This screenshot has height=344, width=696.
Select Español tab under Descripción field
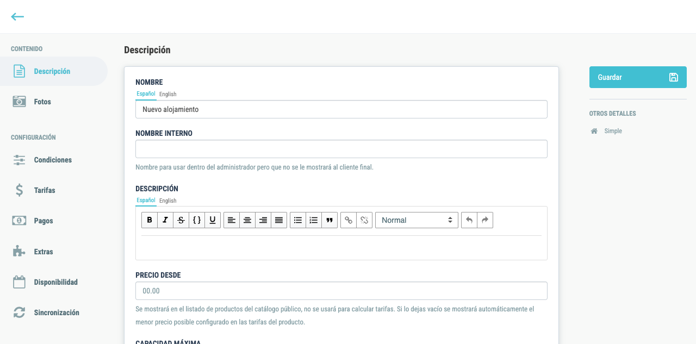point(146,201)
